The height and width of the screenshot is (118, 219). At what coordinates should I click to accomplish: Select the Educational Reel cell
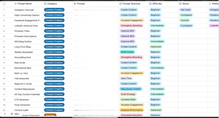(23, 68)
